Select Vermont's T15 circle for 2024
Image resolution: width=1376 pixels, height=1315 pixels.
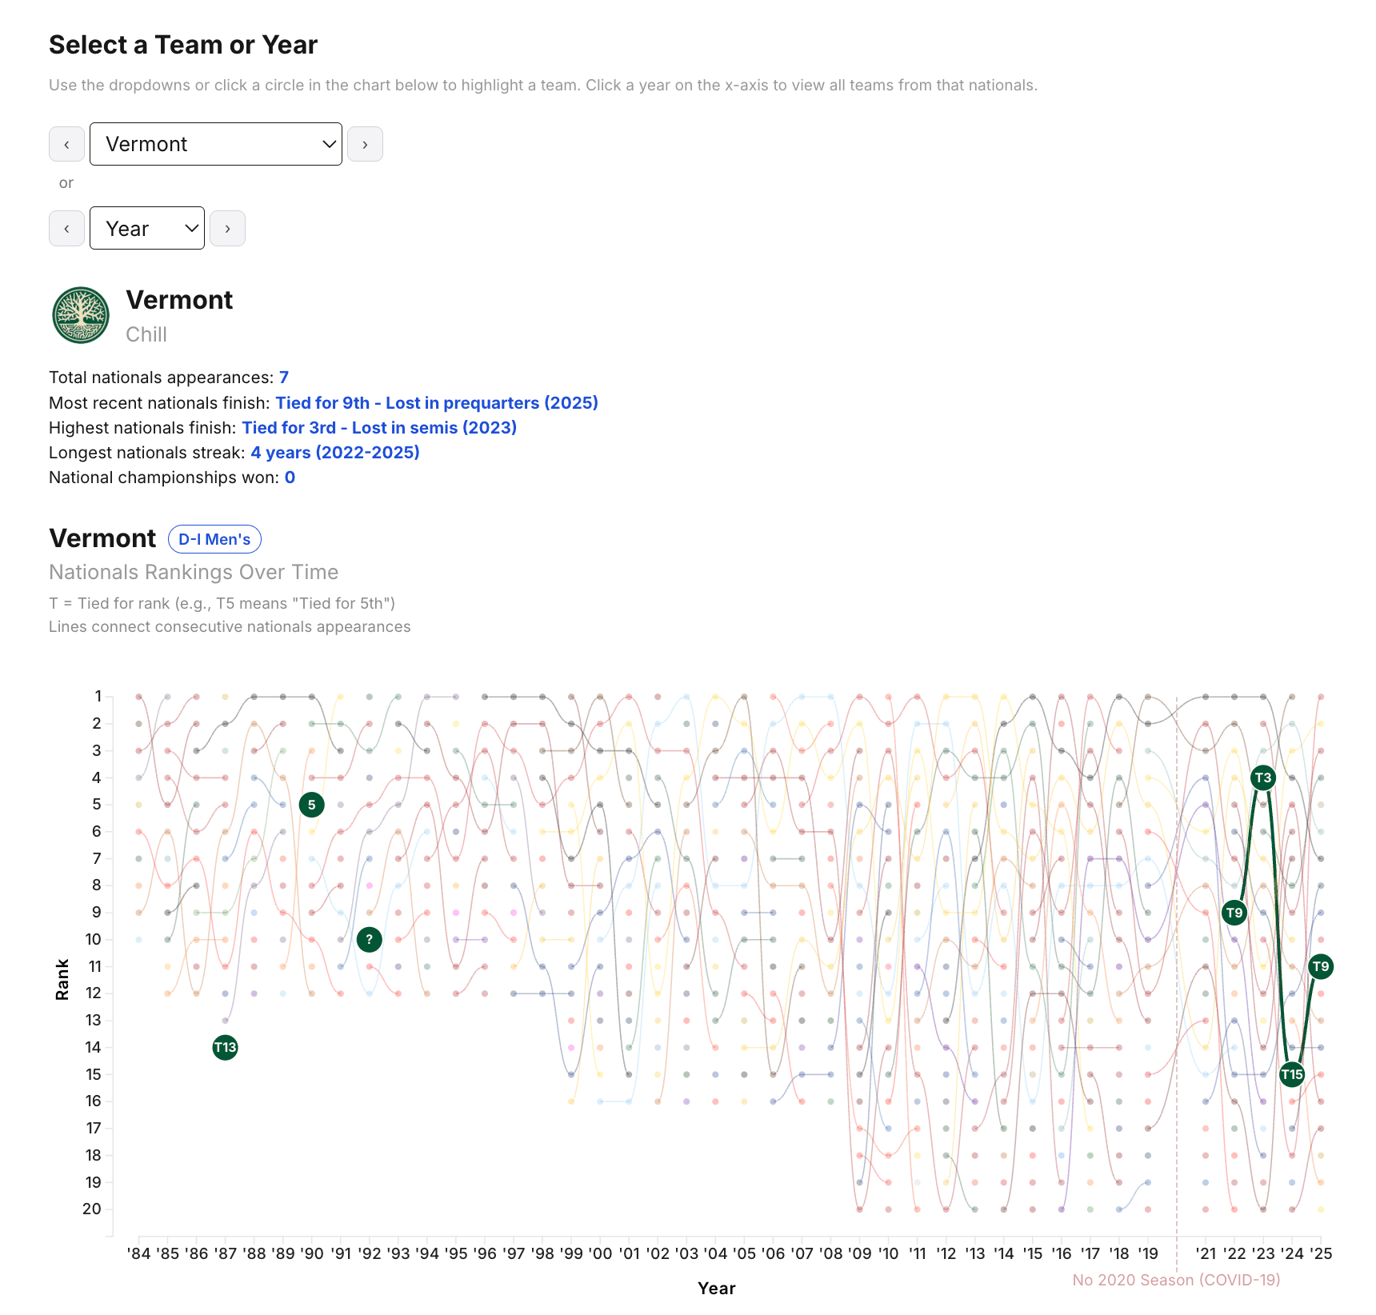coord(1292,1074)
